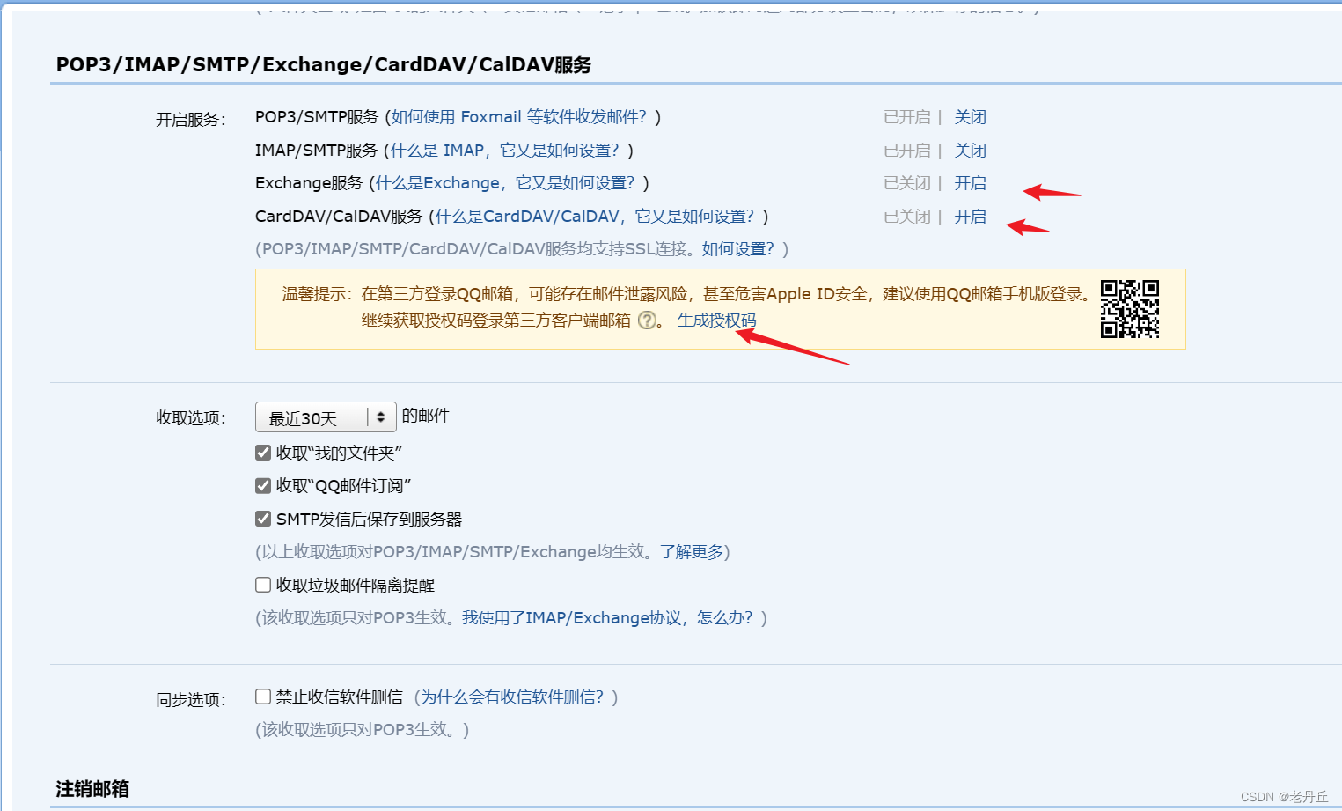The height and width of the screenshot is (811, 1342).
Task: Toggle 收取"我的文件夹" checkbox
Action: (263, 453)
